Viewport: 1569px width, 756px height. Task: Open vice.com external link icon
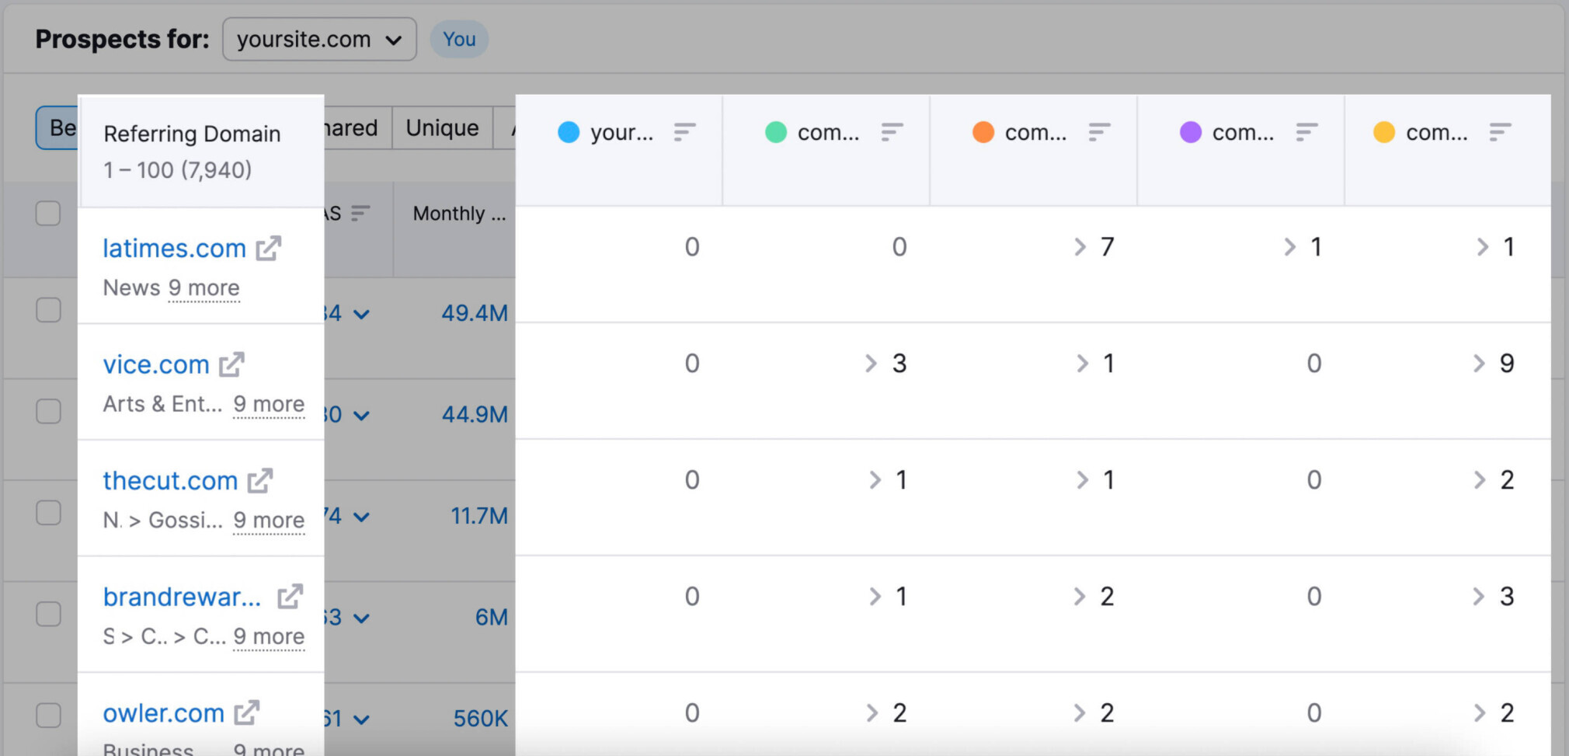231,364
